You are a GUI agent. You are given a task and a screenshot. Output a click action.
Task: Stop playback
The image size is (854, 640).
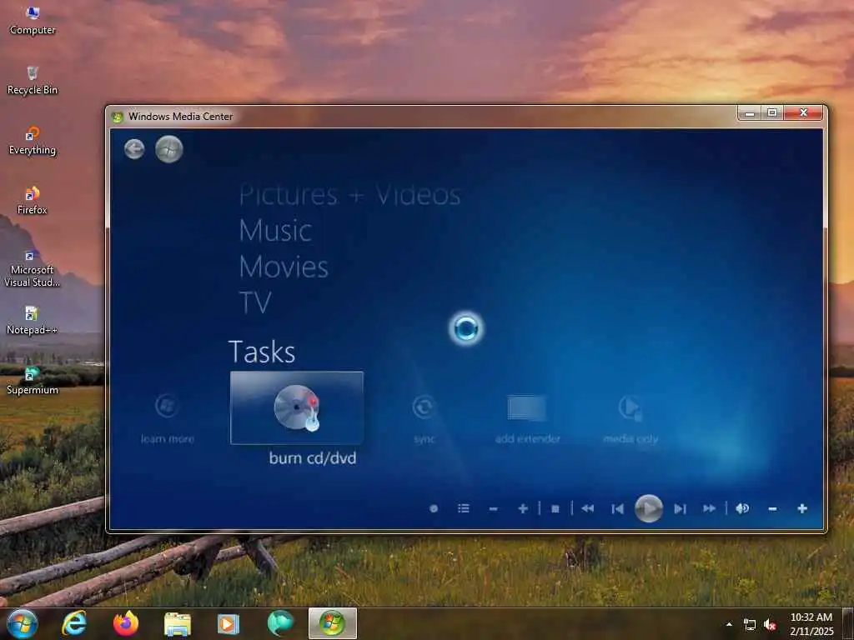[555, 509]
